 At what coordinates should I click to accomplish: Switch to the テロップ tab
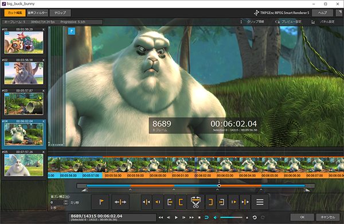coord(60,13)
